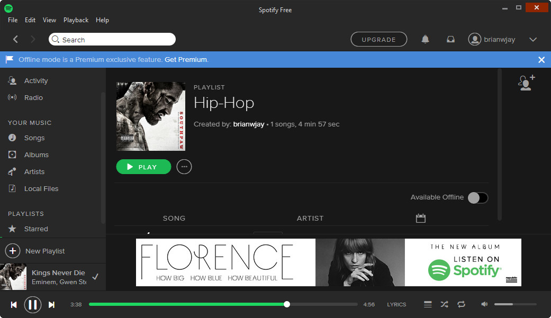Open the File menu
The width and height of the screenshot is (551, 318).
[x=13, y=20]
